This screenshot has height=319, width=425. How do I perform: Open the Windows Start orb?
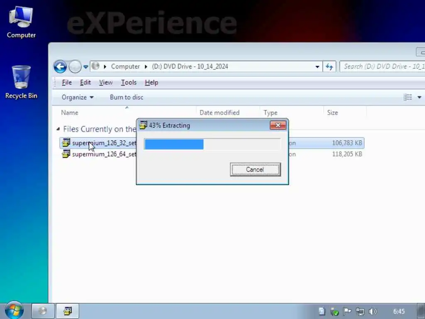(14, 310)
